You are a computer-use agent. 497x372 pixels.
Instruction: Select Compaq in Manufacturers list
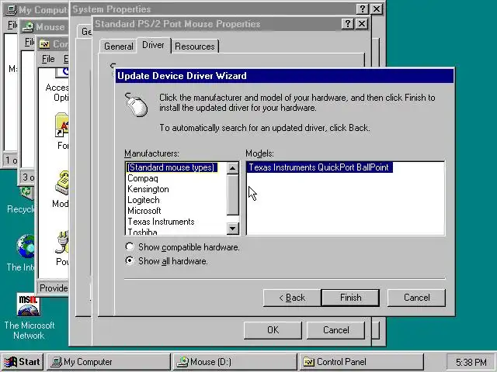143,178
